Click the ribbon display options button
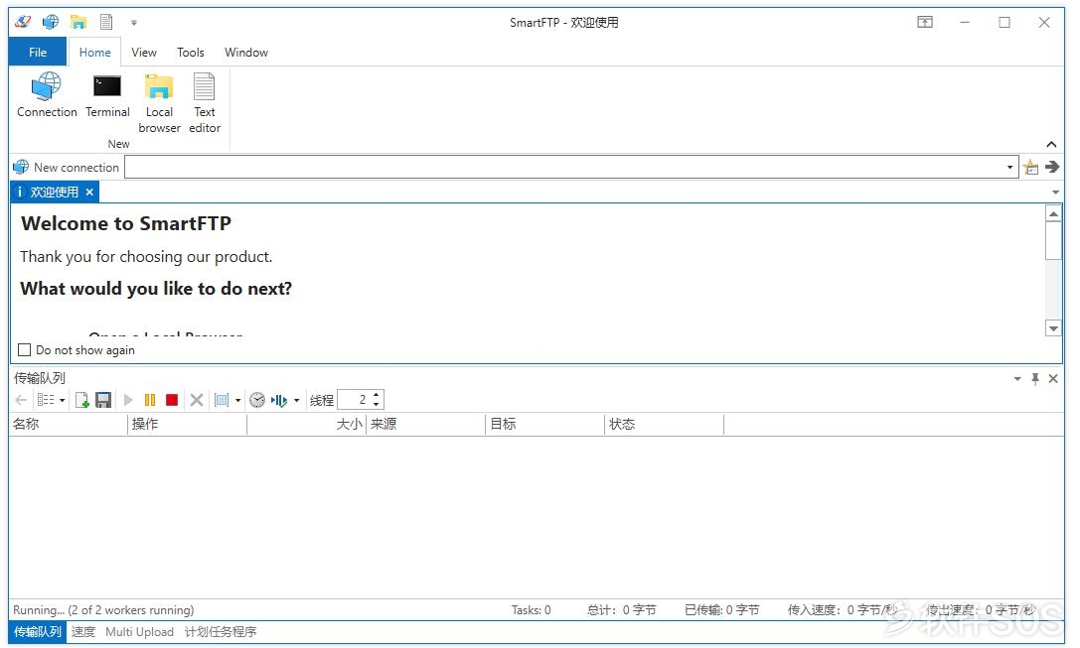 925,22
